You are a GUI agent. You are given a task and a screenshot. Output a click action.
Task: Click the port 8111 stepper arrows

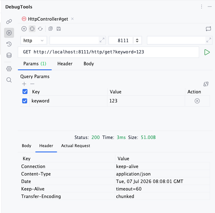coord(137,40)
